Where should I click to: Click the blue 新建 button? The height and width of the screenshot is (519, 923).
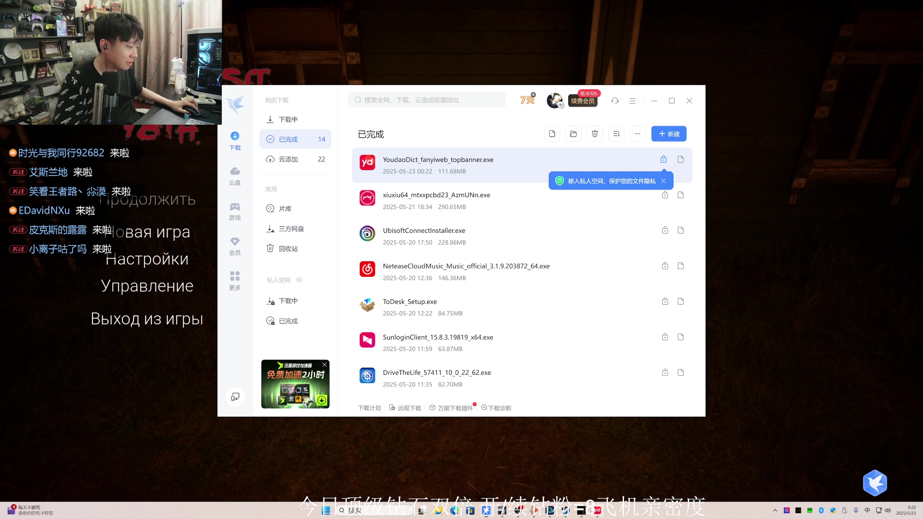[x=669, y=134]
